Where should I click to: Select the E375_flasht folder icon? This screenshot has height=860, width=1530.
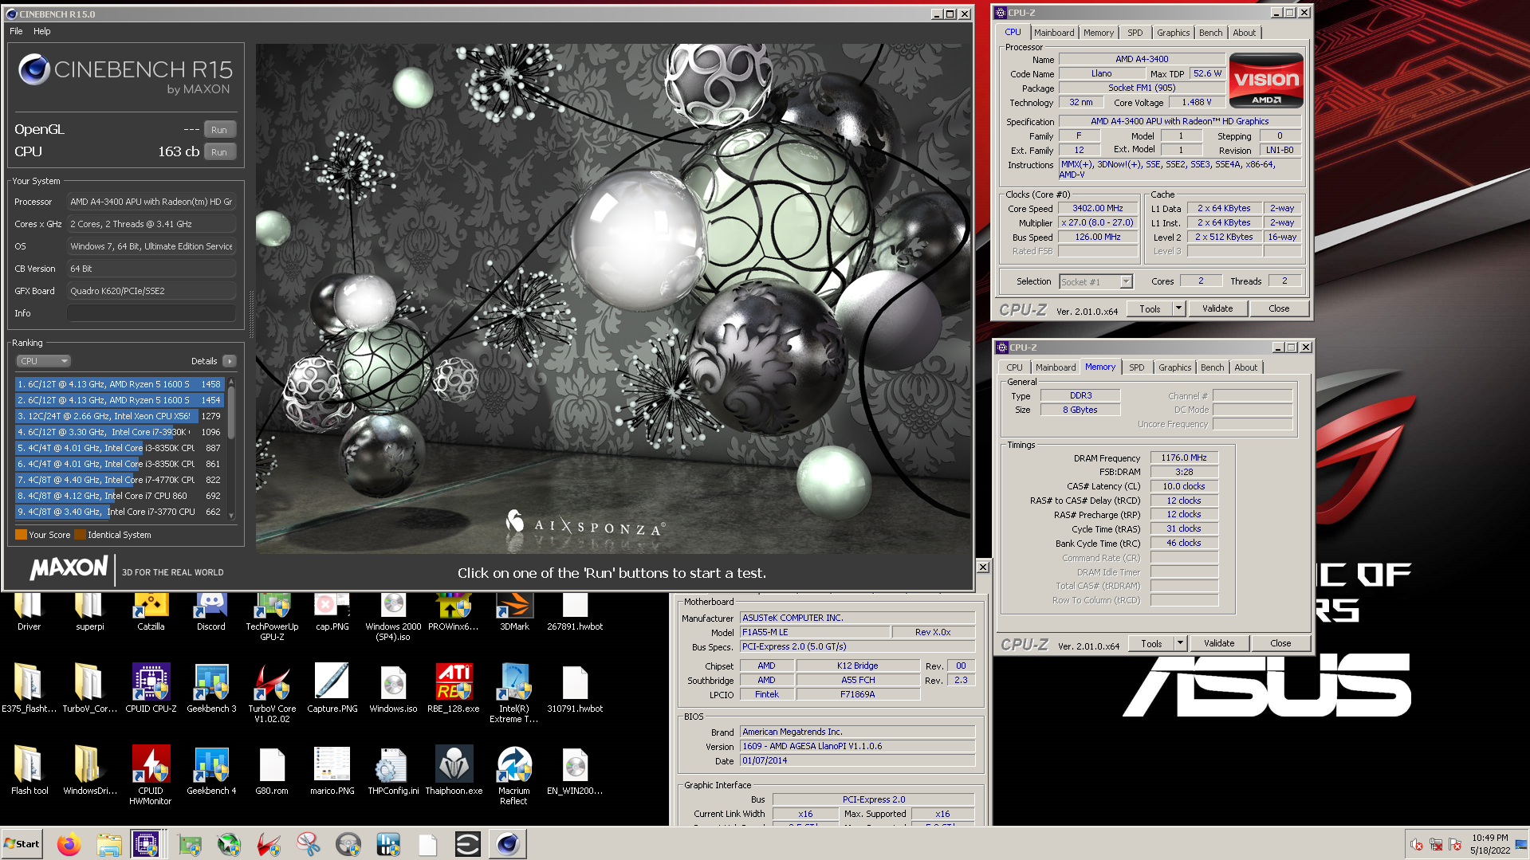[x=29, y=688]
